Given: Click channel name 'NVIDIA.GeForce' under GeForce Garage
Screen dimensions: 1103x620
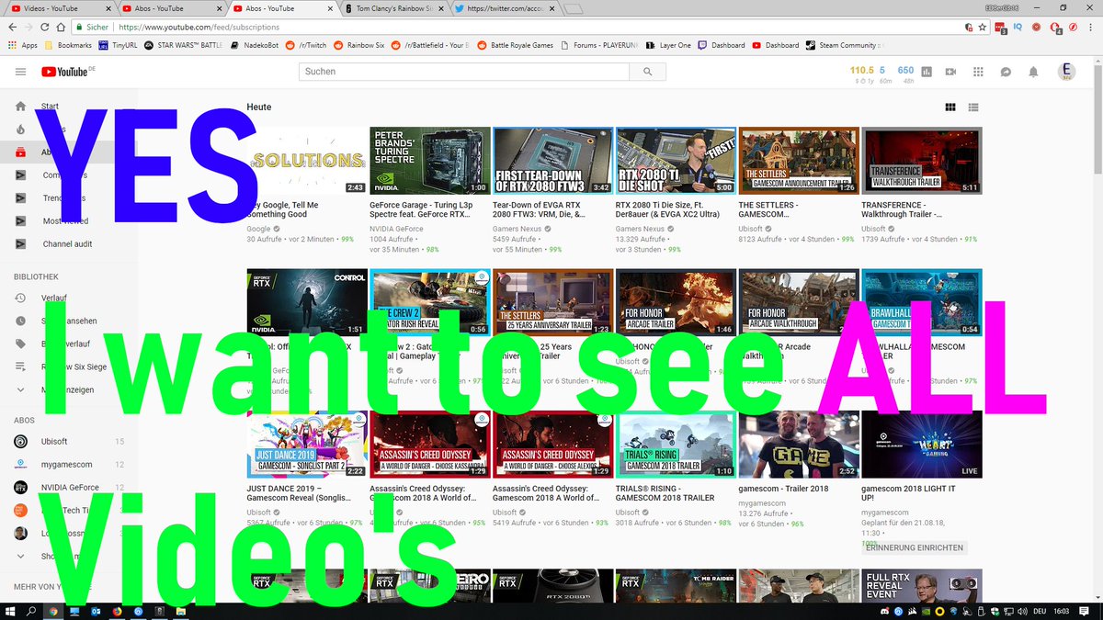Looking at the screenshot, I should 396,229.
